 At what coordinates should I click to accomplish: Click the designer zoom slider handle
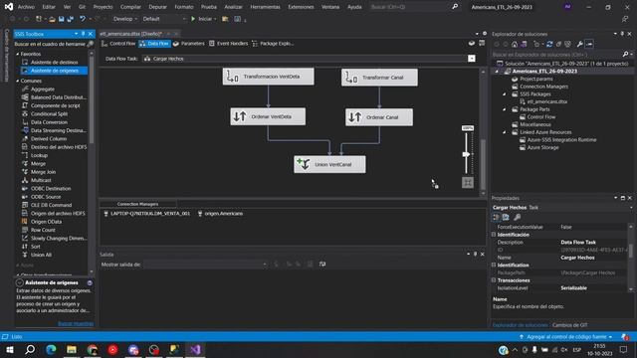click(466, 154)
